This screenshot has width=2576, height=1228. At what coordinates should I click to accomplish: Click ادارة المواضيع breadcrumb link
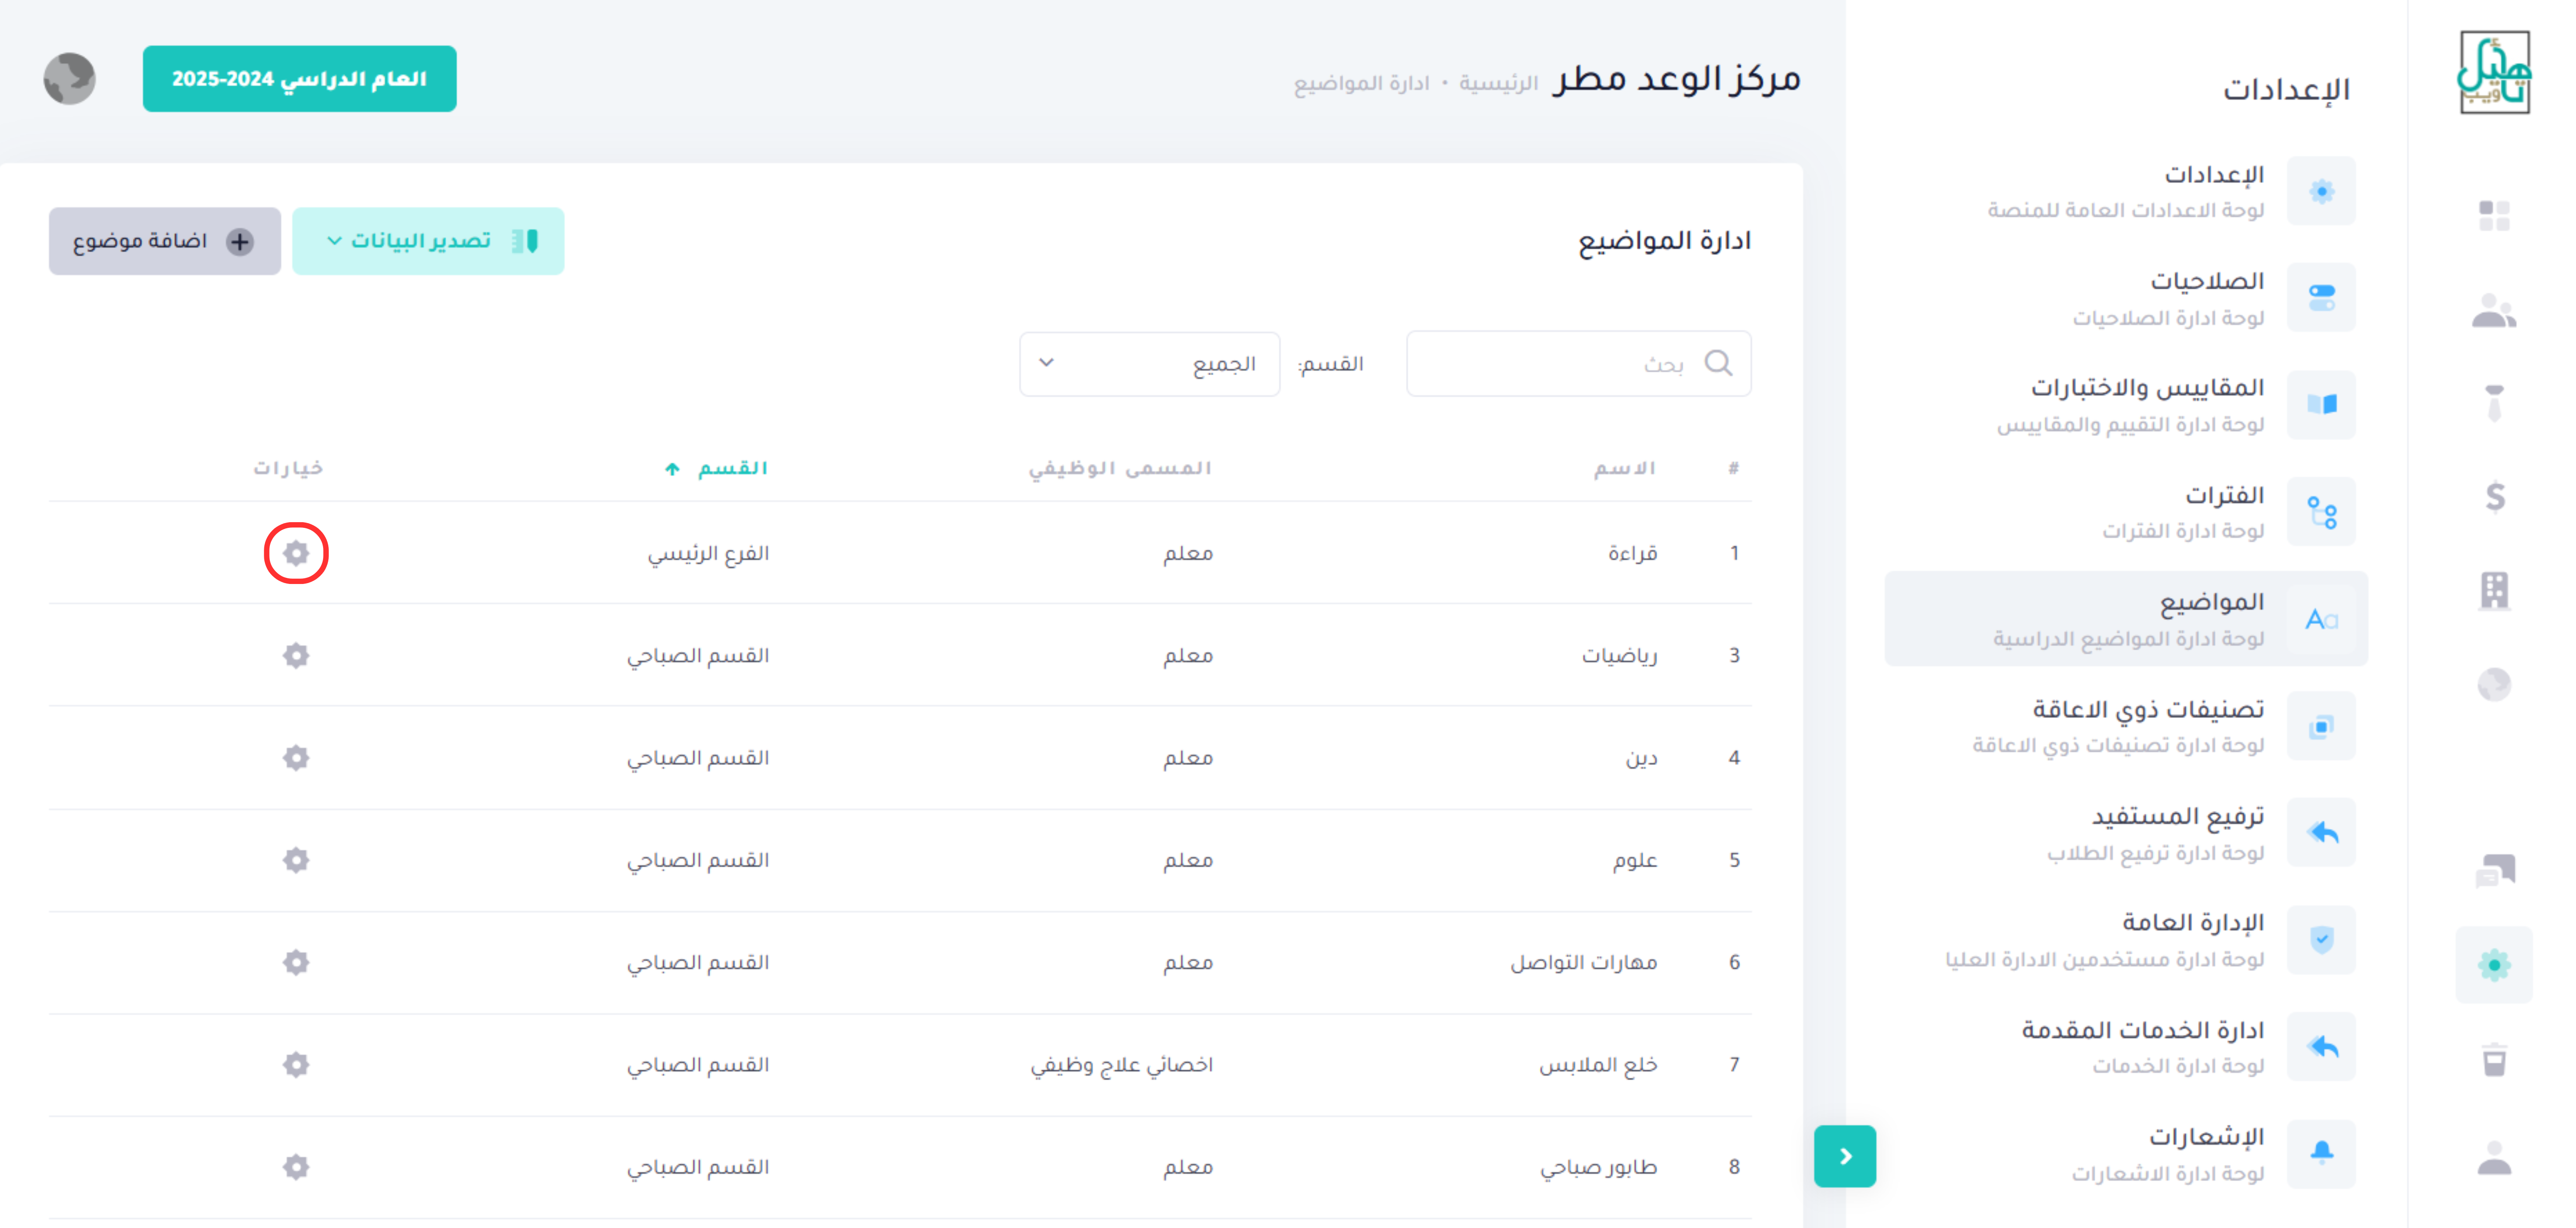coord(1361,83)
